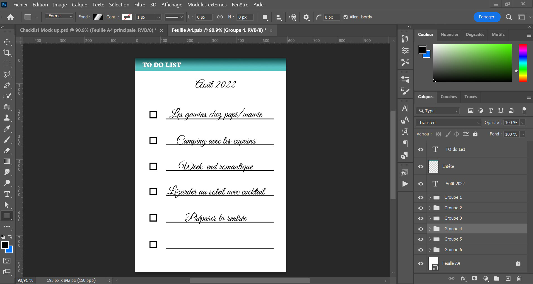The height and width of the screenshot is (284, 533).
Task: Switch to the Couches tab
Action: pos(448,97)
